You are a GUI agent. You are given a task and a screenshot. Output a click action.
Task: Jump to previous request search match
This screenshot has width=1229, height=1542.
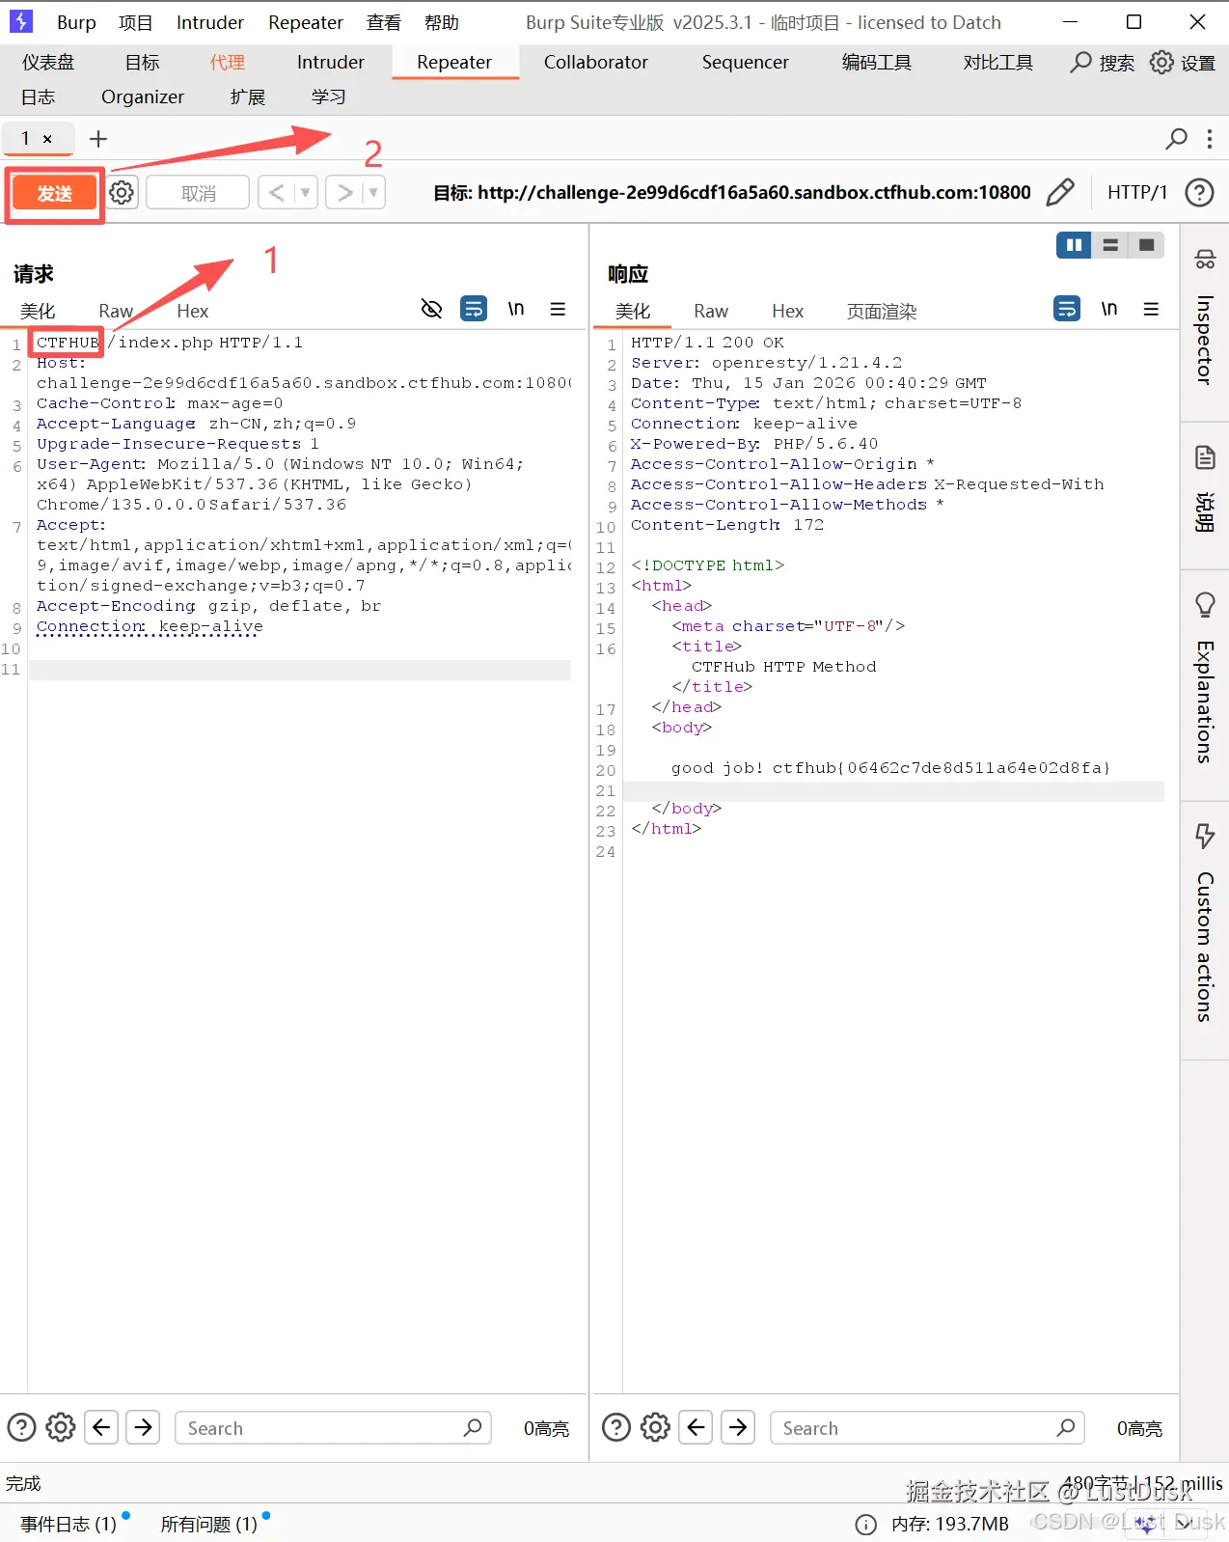click(101, 1427)
